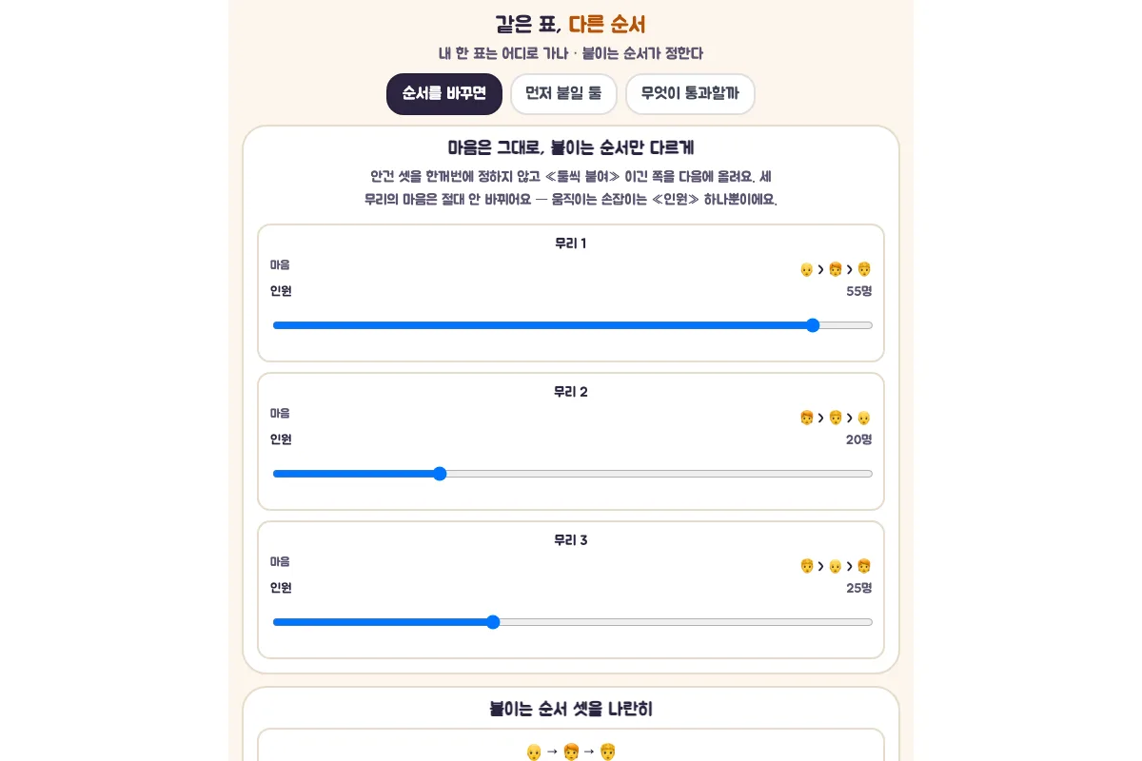This screenshot has width=1142, height=761.
Task: Click the 55명 value label of 무리 1
Action: pos(858,291)
